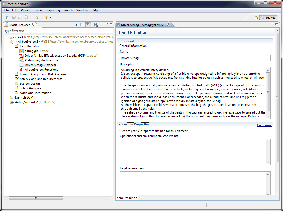Click the Model Browser horizontal scrollbar thumb

point(36,198)
